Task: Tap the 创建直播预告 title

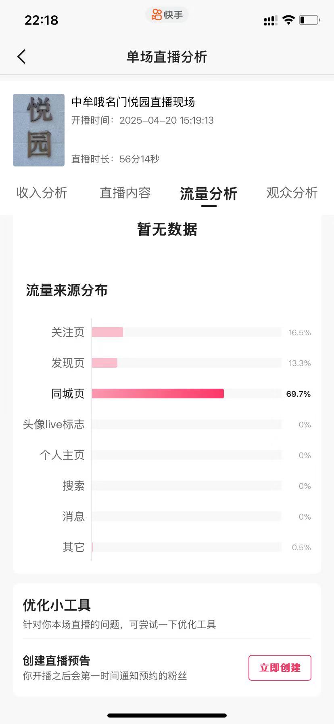Action: (56, 661)
